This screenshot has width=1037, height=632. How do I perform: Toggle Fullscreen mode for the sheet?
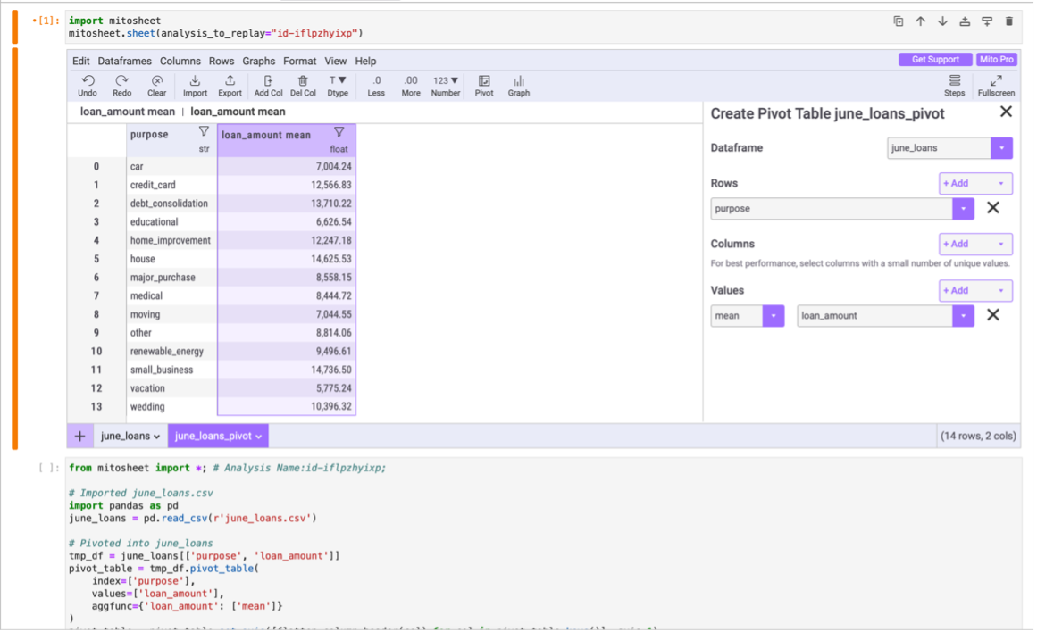click(996, 86)
